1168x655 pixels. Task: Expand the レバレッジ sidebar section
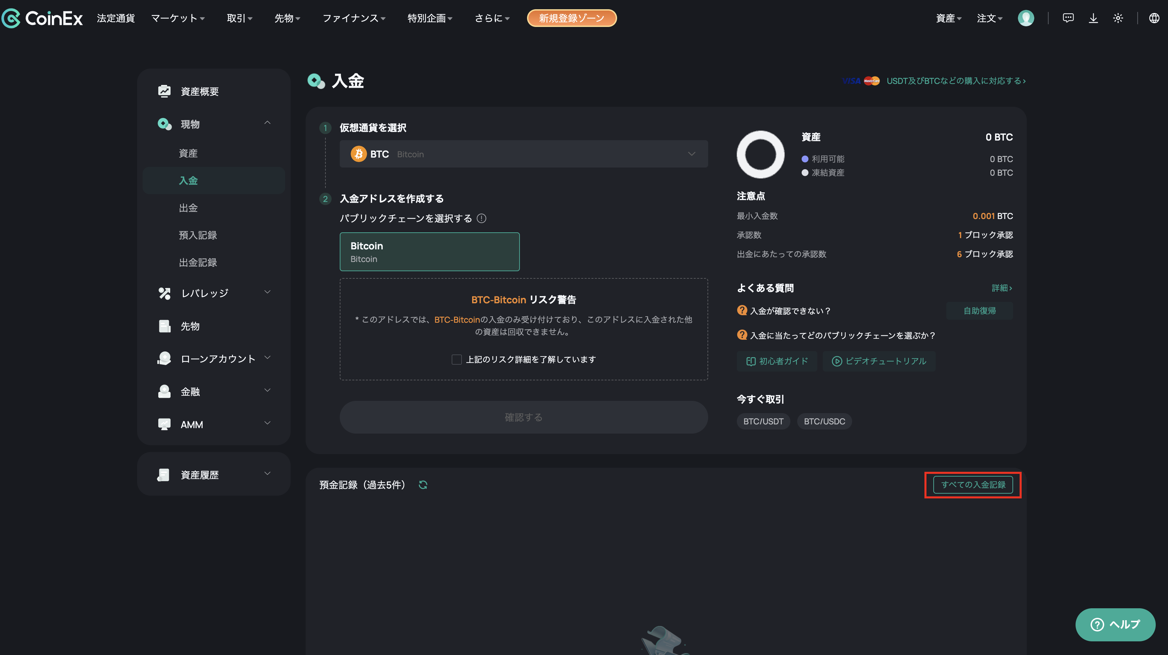267,292
